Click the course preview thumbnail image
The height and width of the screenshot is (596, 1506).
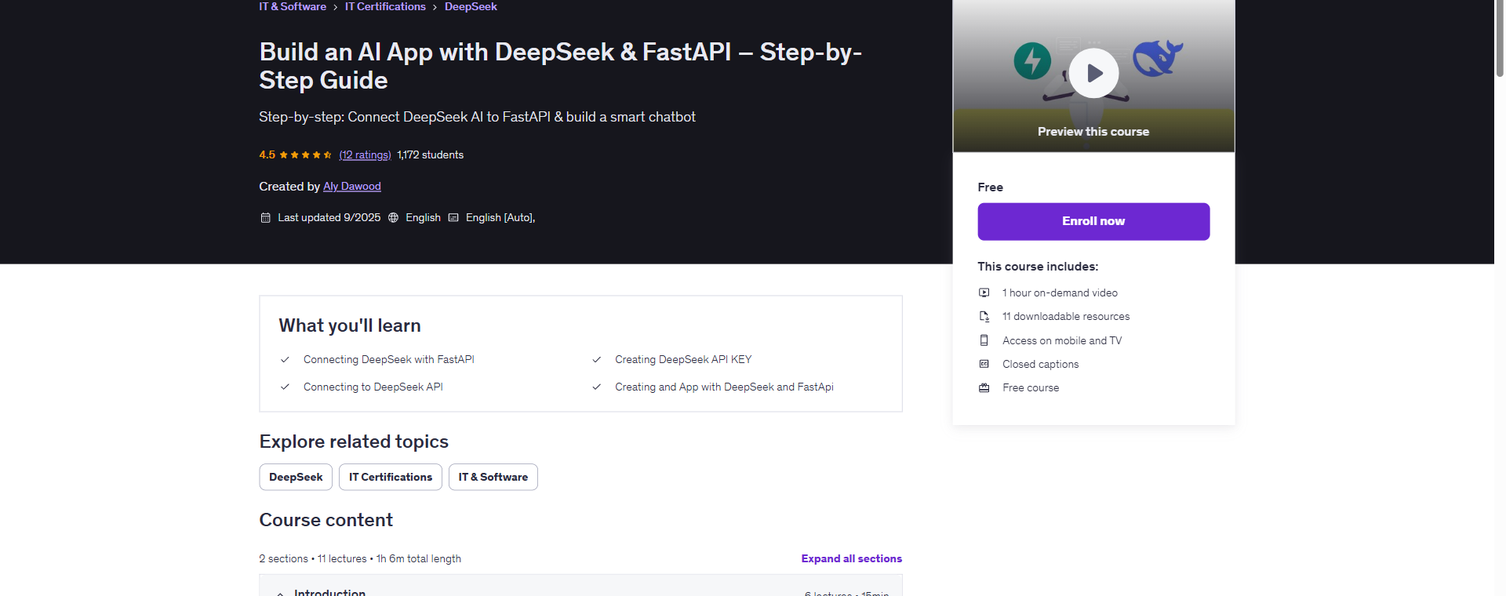[1093, 76]
